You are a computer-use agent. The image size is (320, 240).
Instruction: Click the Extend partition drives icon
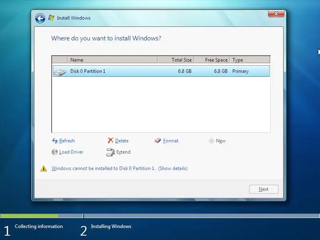111,152
